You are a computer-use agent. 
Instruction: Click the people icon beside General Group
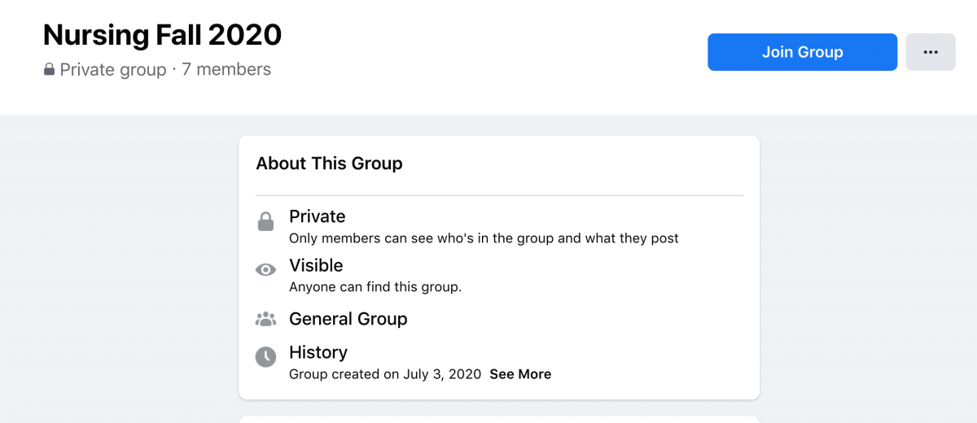pyautogui.click(x=265, y=319)
